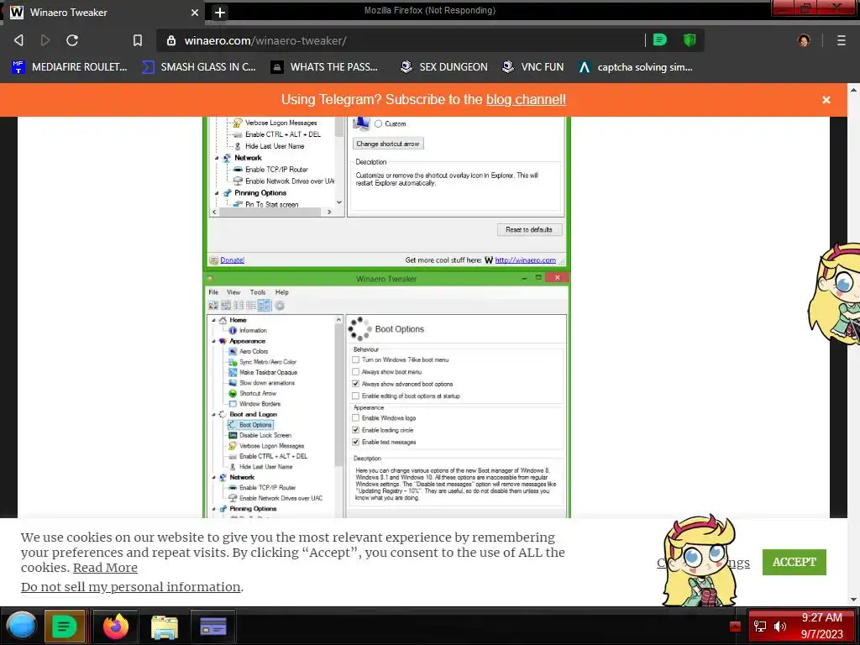This screenshot has width=860, height=645.
Task: Open the Read More cookie link
Action: (105, 568)
